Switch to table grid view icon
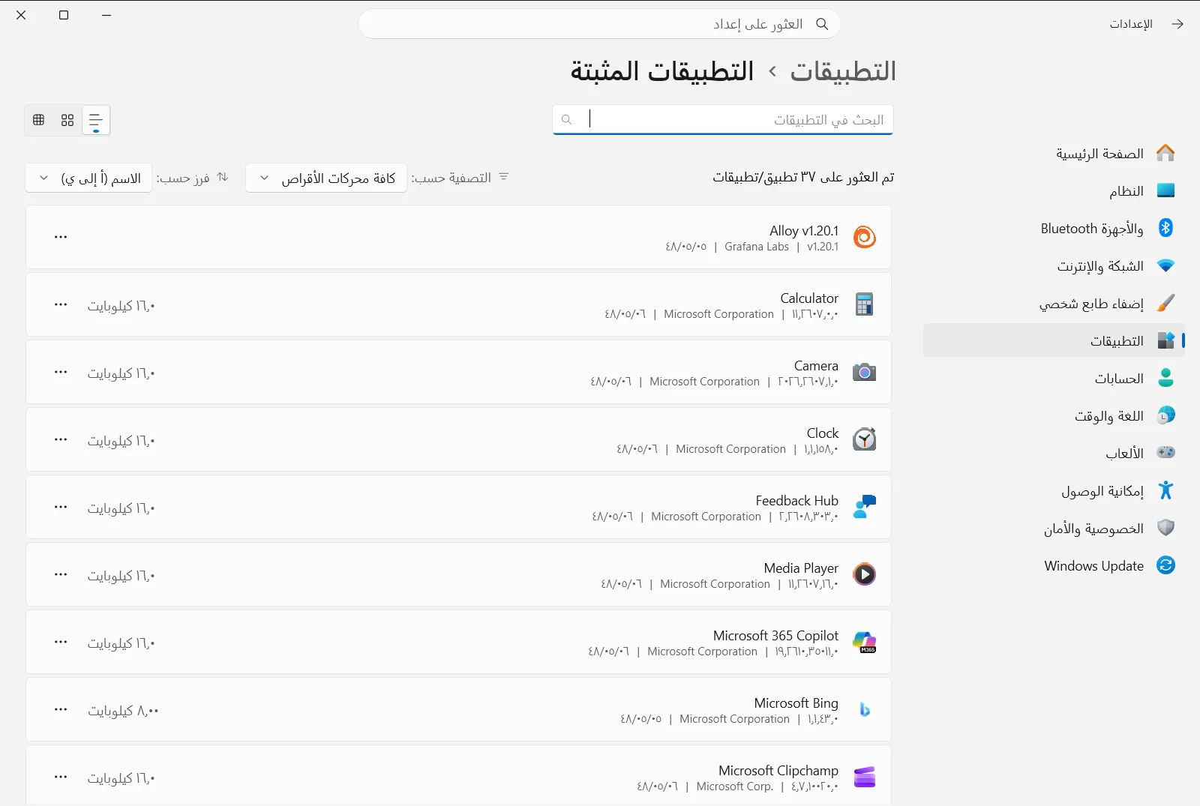Image resolution: width=1200 pixels, height=806 pixels. pyautogui.click(x=39, y=120)
